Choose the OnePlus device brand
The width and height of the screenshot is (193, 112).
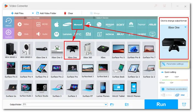tap(99, 34)
